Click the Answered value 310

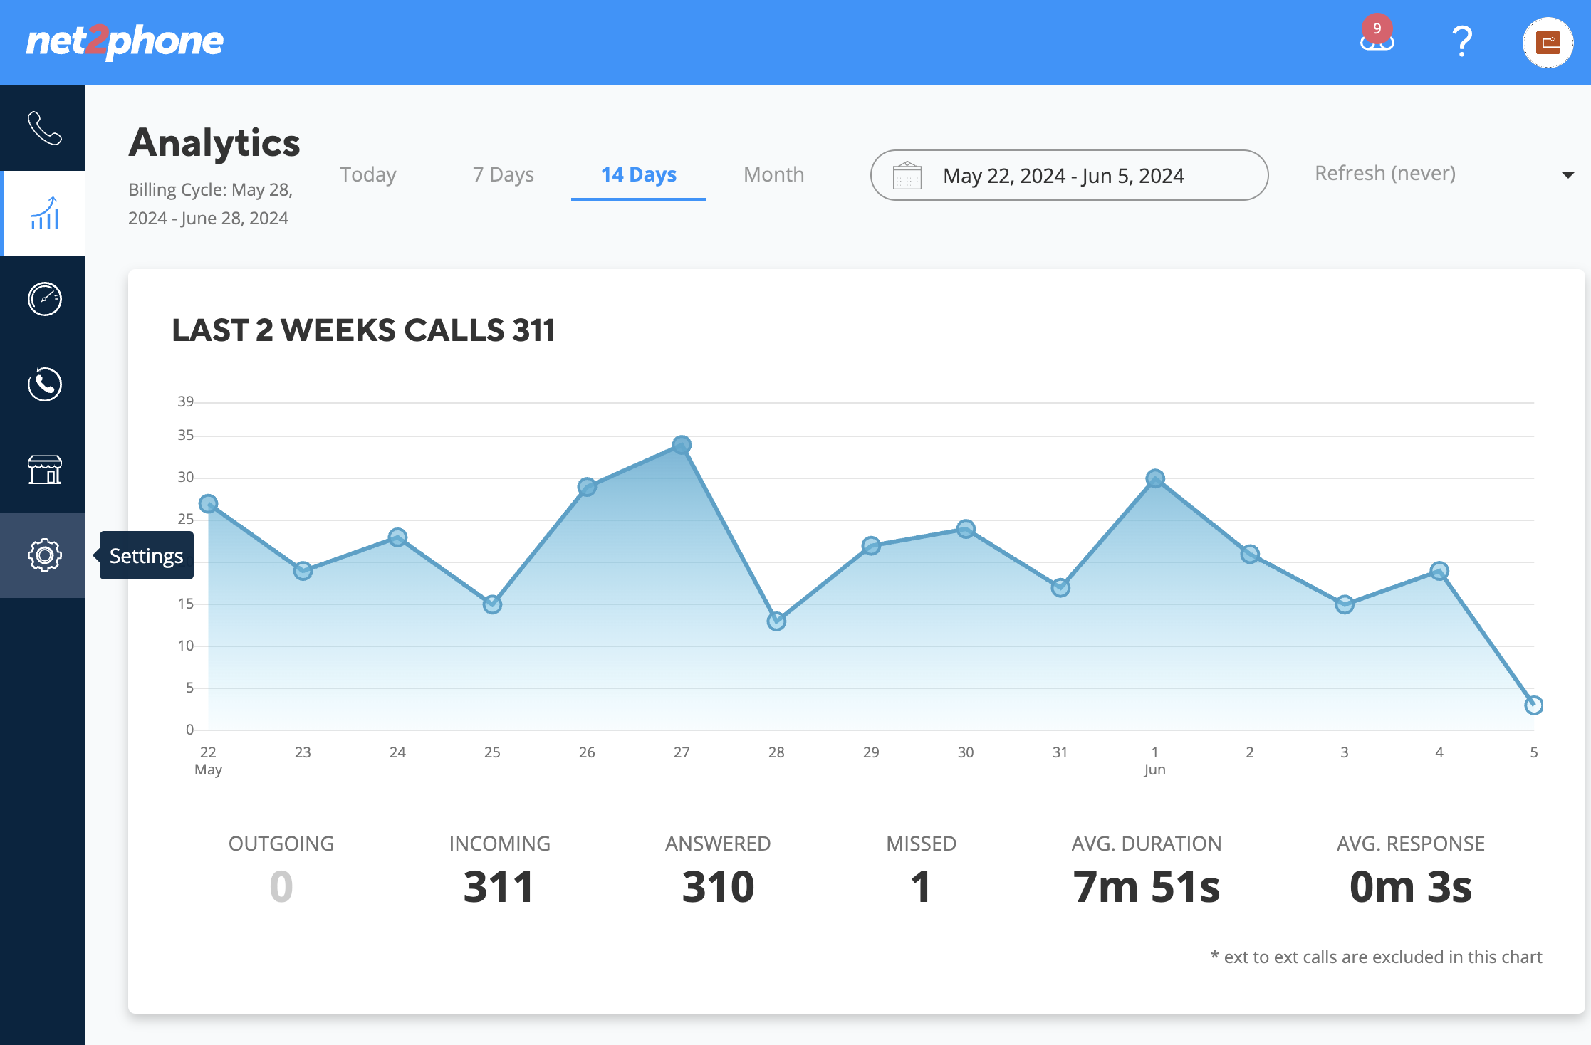coord(718,887)
